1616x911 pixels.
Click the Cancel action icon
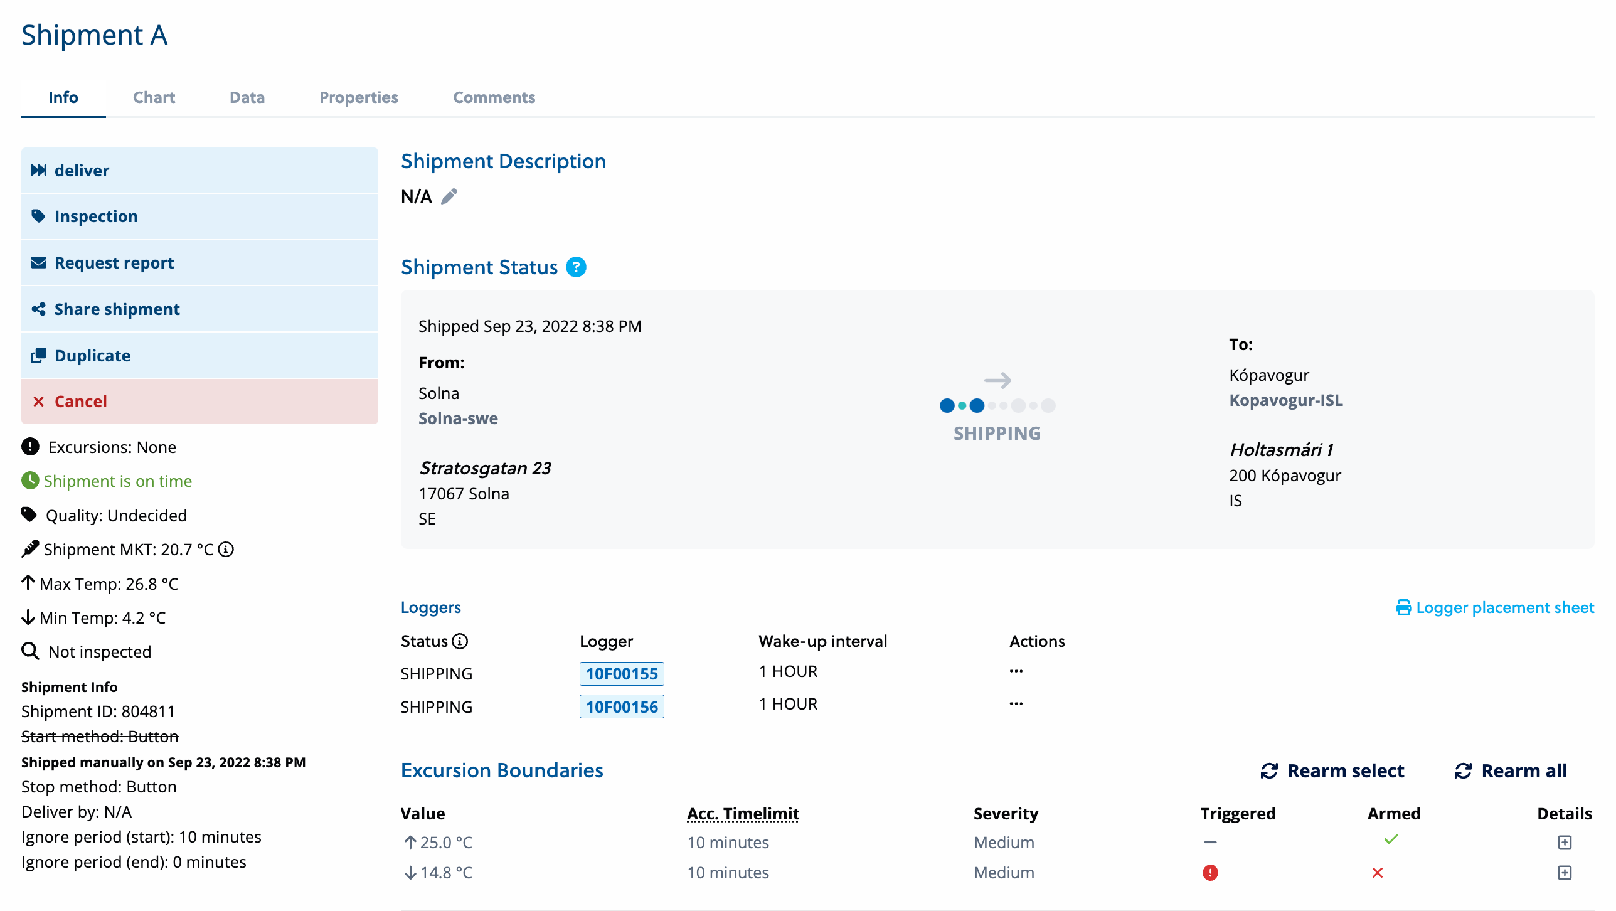[x=39, y=400]
